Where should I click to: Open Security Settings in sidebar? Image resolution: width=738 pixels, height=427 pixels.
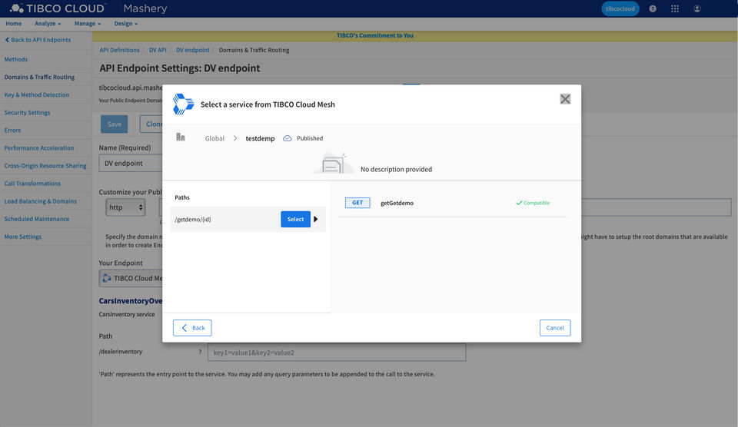click(28, 112)
